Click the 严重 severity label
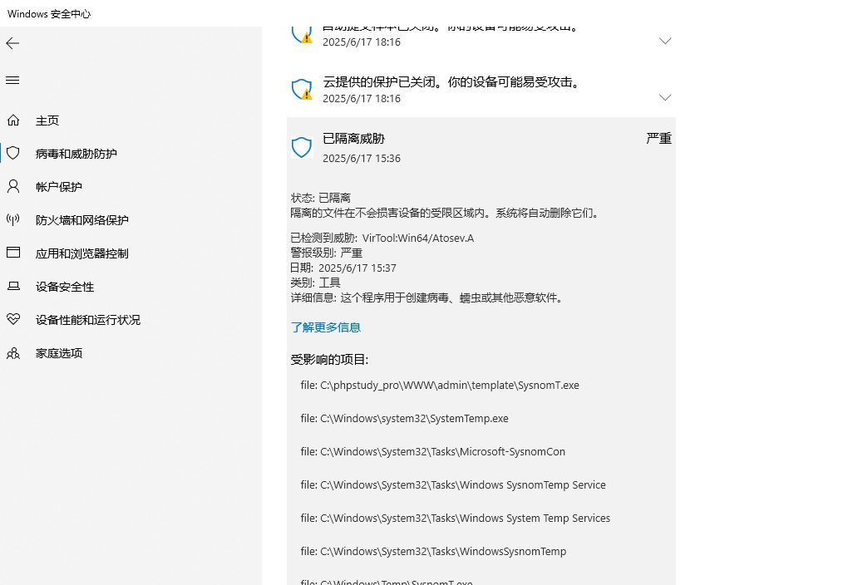The image size is (848, 585). 658,139
